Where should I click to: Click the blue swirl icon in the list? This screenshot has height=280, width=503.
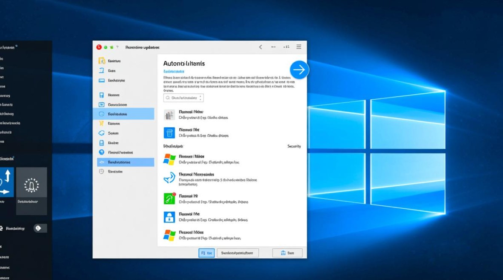[170, 177]
